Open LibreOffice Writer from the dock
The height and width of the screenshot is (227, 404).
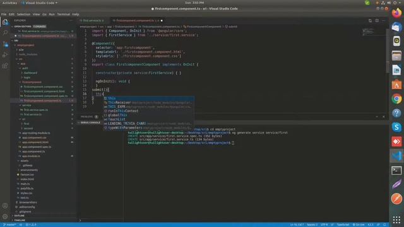click(x=396, y=70)
